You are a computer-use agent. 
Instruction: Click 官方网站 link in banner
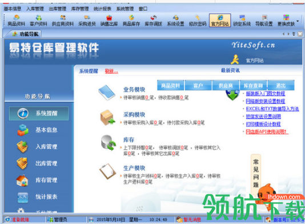pos(255,61)
